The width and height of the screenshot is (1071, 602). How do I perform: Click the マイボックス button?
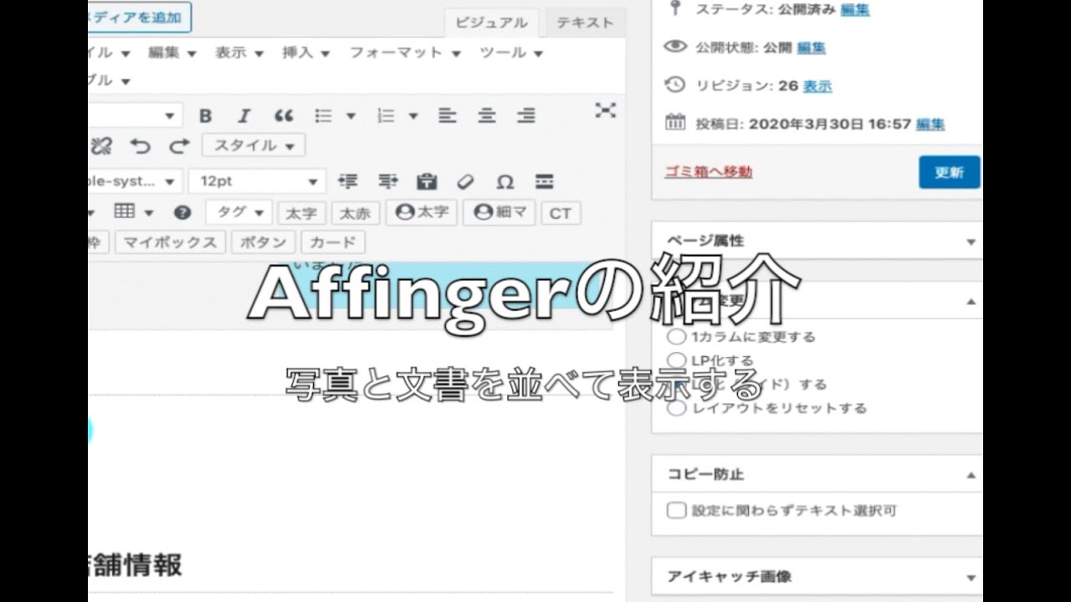pos(170,243)
